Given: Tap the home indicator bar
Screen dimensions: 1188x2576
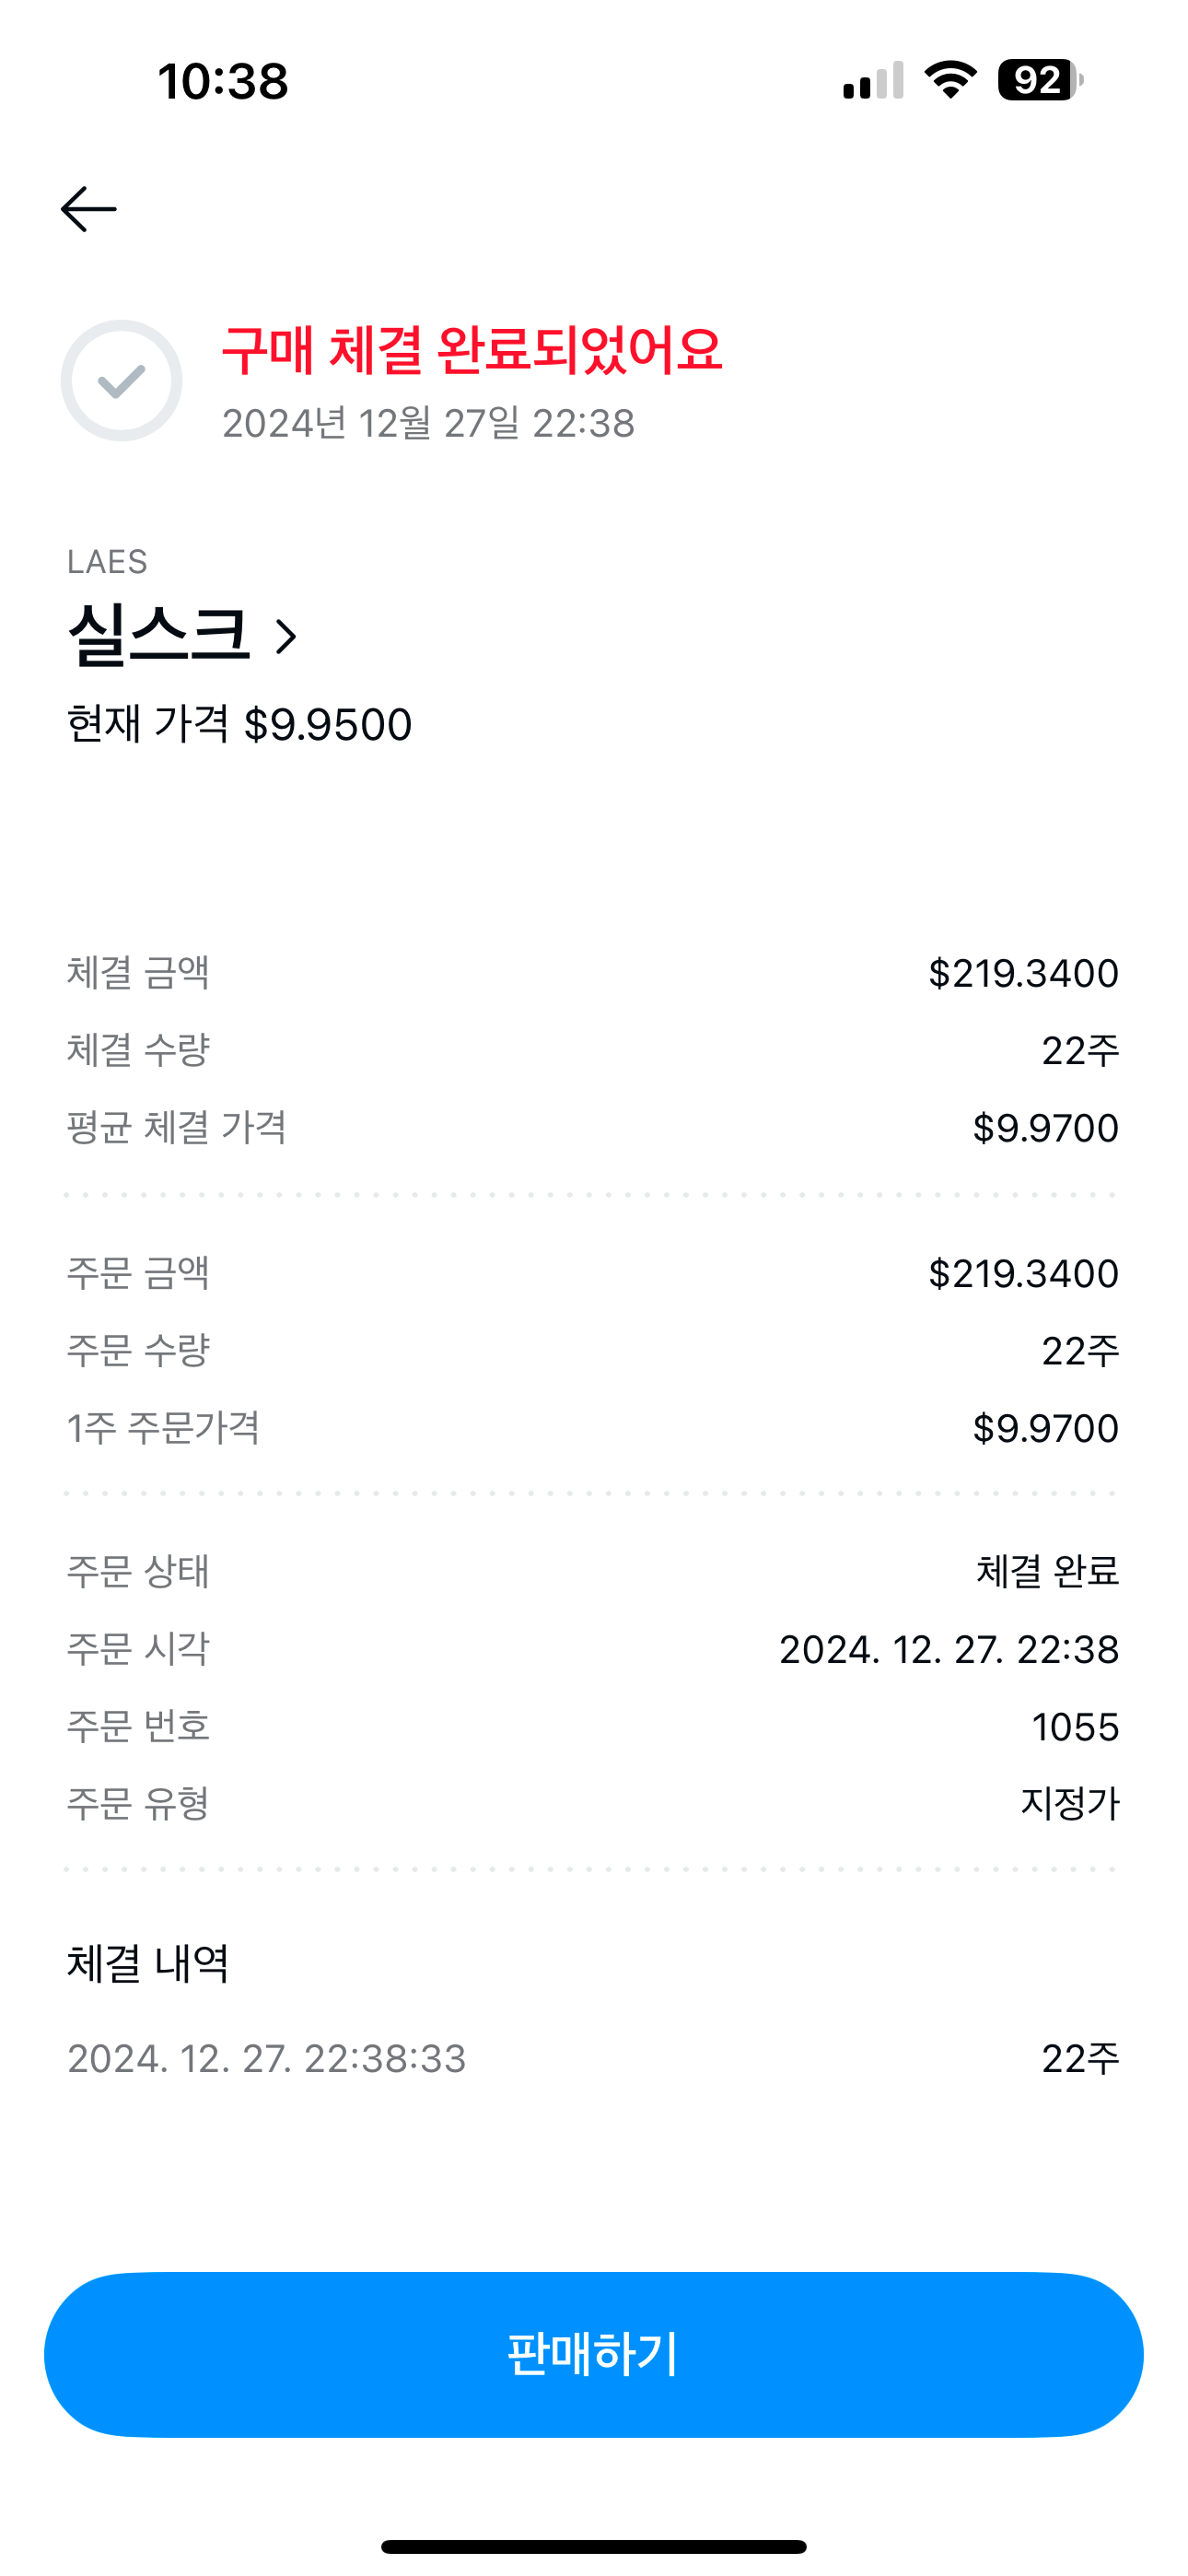Looking at the screenshot, I should [594, 2546].
